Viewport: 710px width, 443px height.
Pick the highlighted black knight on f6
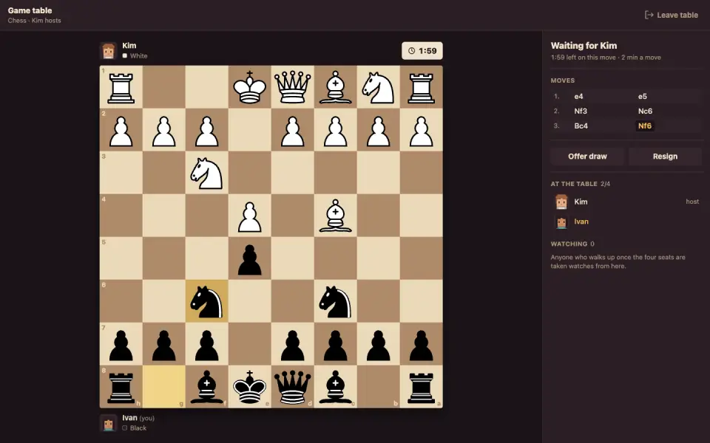[x=207, y=301]
